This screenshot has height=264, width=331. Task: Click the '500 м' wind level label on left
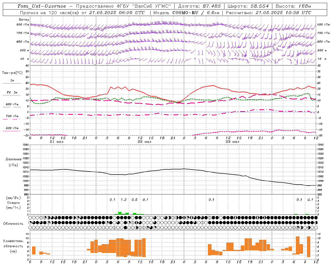click(25, 50)
